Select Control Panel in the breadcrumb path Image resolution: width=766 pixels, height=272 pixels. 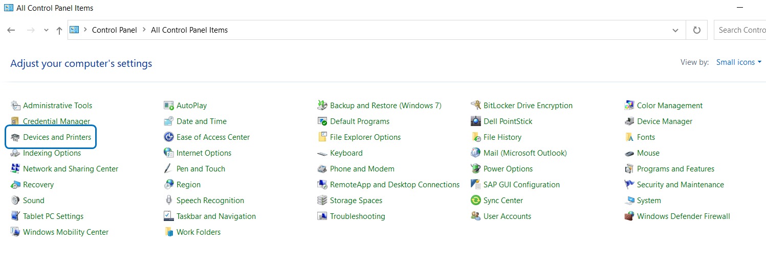(114, 30)
